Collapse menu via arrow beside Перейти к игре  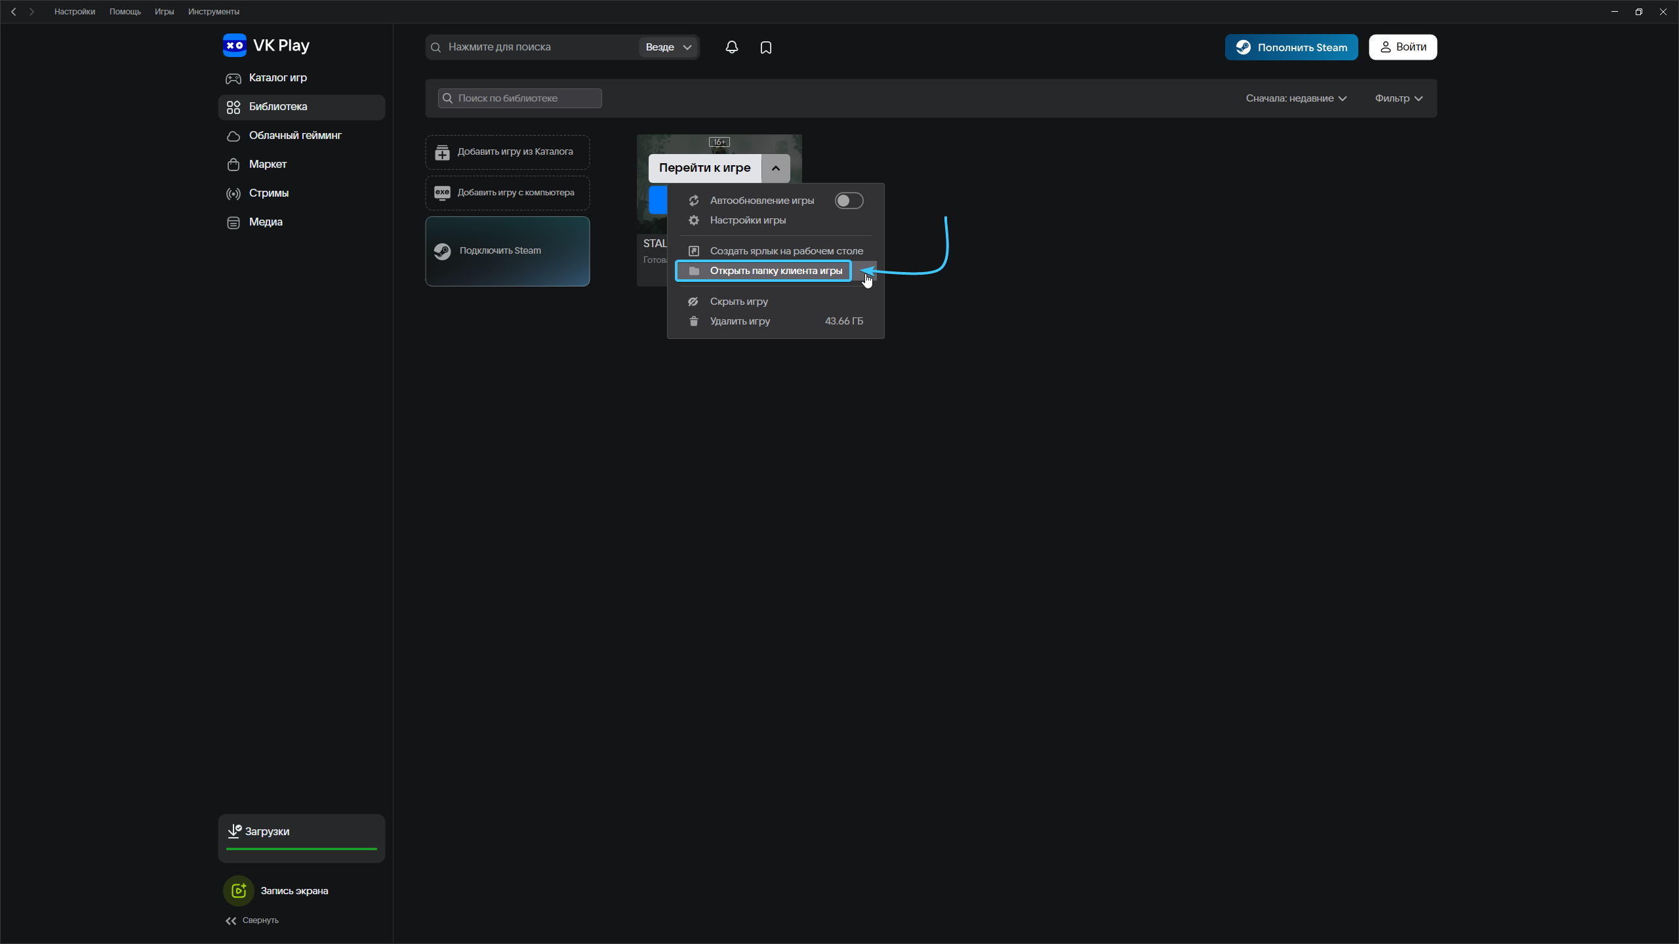point(776,168)
